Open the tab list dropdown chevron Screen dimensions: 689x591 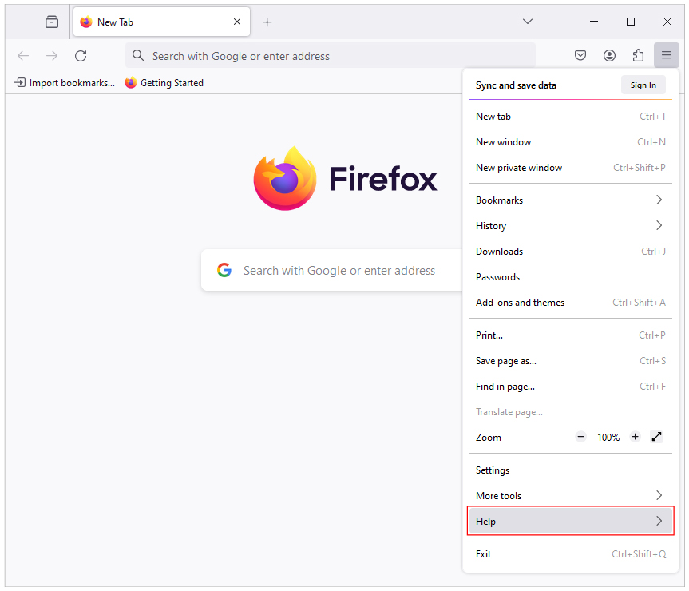point(527,22)
